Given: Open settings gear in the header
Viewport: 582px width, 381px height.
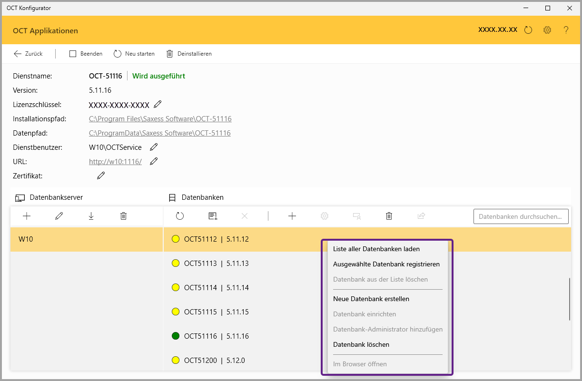Looking at the screenshot, I should pyautogui.click(x=547, y=30).
